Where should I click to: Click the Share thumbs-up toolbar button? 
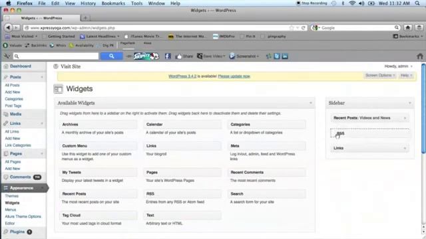pyautogui.click(x=184, y=56)
